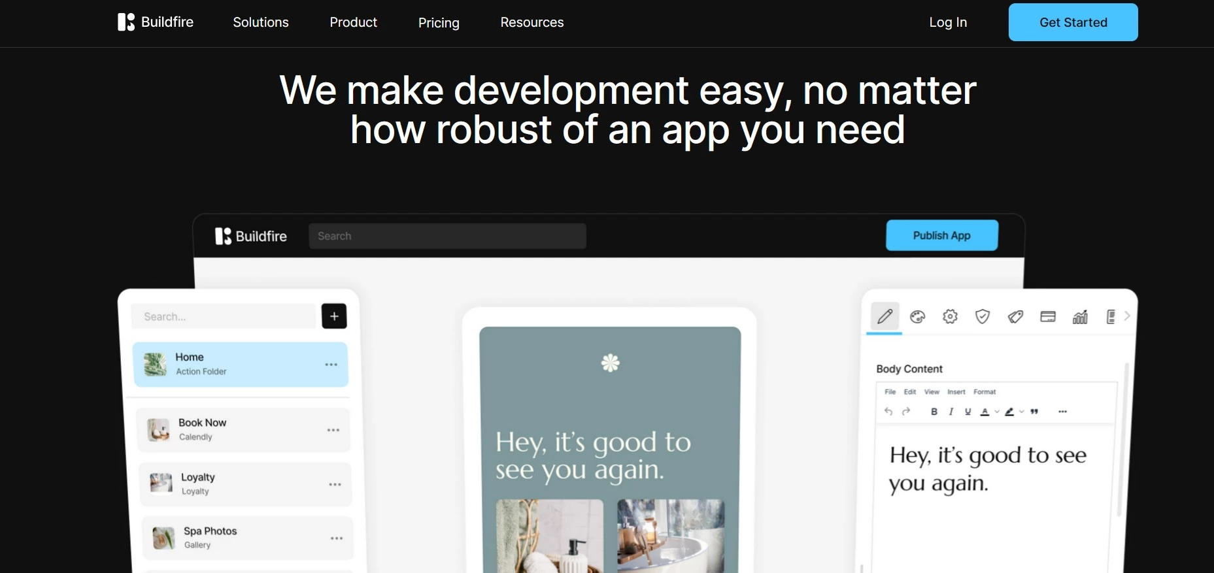Open the Product menu
Viewport: 1214px width, 573px height.
354,22
